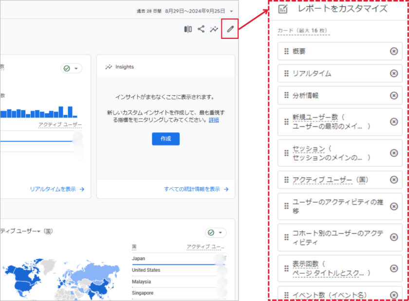Screen dimensions: 409x301
Task: Open the date range dropdown
Action: pos(232,11)
